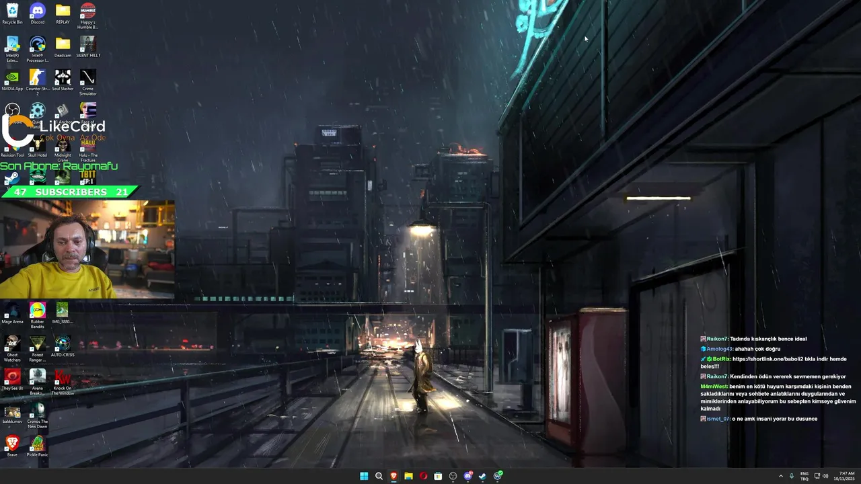Select the IMG_3880 image file
The width and height of the screenshot is (861, 484).
click(x=63, y=313)
